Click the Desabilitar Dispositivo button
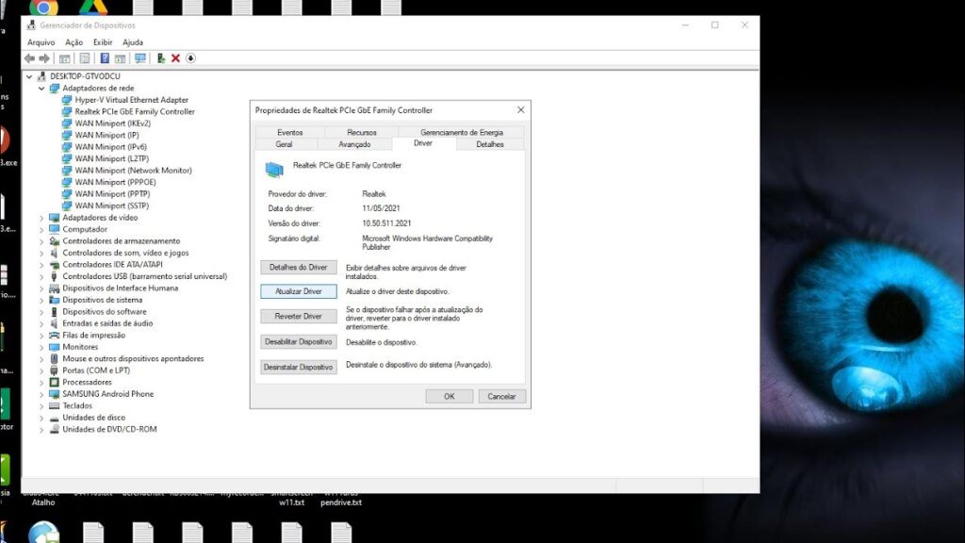965x543 pixels. [x=299, y=341]
